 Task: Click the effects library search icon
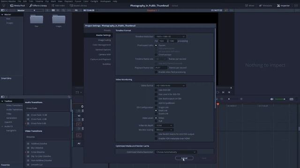(x=69, y=97)
